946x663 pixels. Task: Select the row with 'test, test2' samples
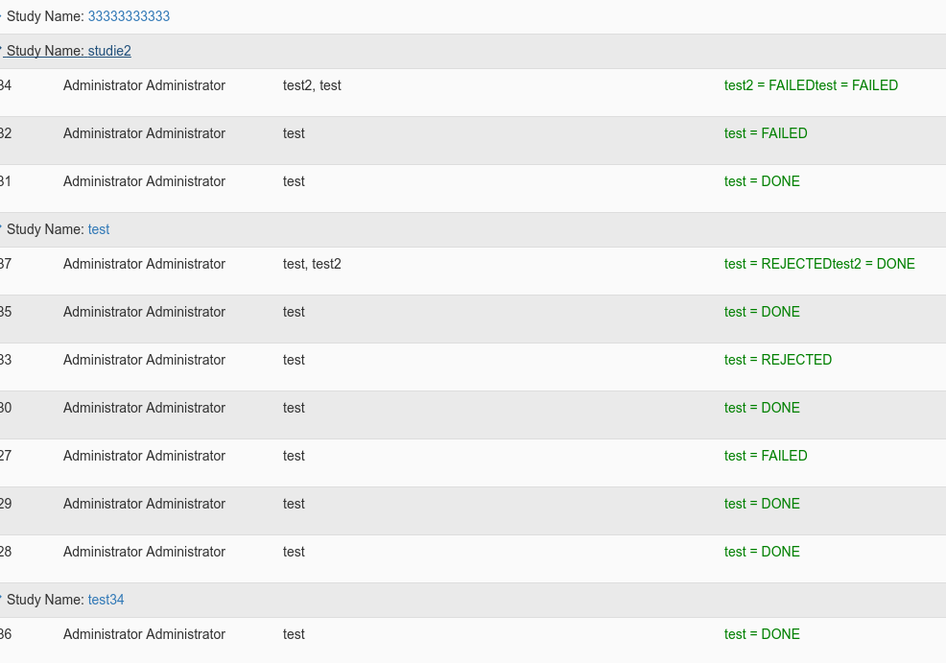pos(473,271)
